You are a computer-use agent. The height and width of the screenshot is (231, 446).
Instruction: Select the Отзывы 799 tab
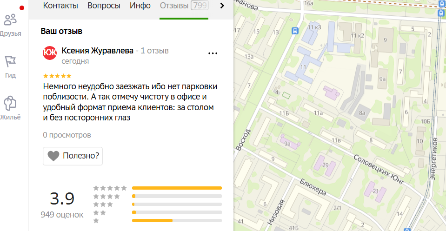(x=184, y=6)
